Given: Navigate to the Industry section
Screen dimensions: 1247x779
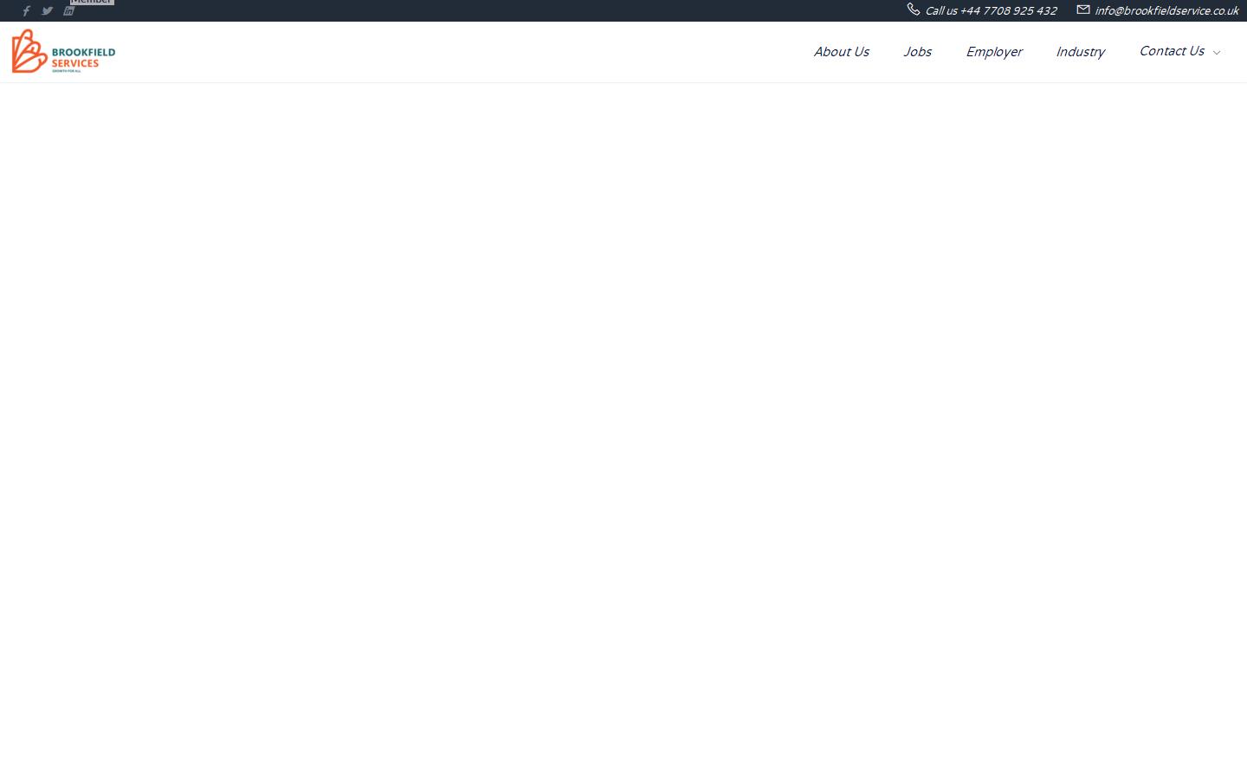Looking at the screenshot, I should 1080,52.
